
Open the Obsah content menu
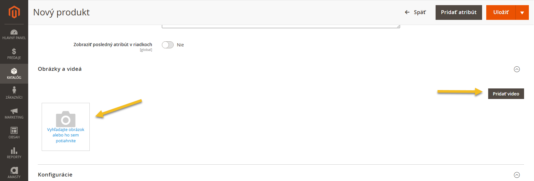click(14, 133)
